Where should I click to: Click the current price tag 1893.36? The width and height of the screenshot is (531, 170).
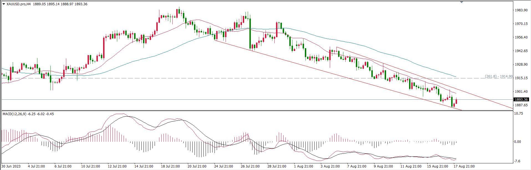point(521,100)
